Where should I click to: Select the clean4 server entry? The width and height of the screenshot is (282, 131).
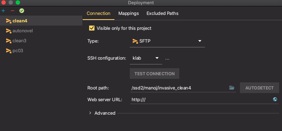tap(41, 21)
